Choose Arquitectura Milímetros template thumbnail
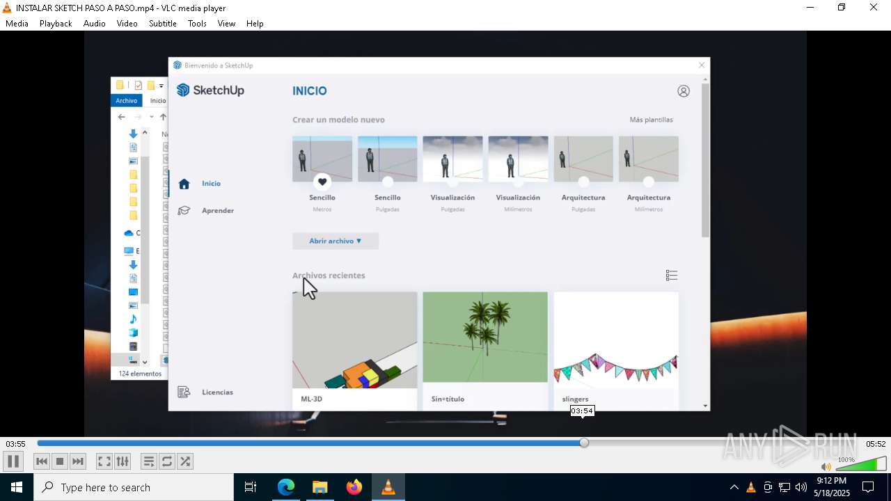 pos(649,159)
